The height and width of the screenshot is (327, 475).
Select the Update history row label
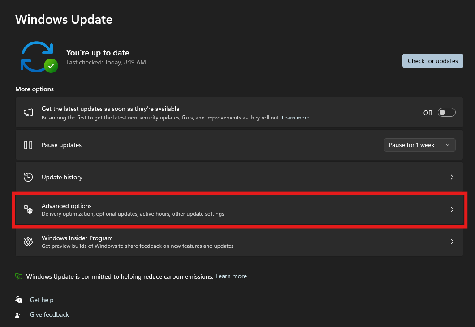point(62,177)
